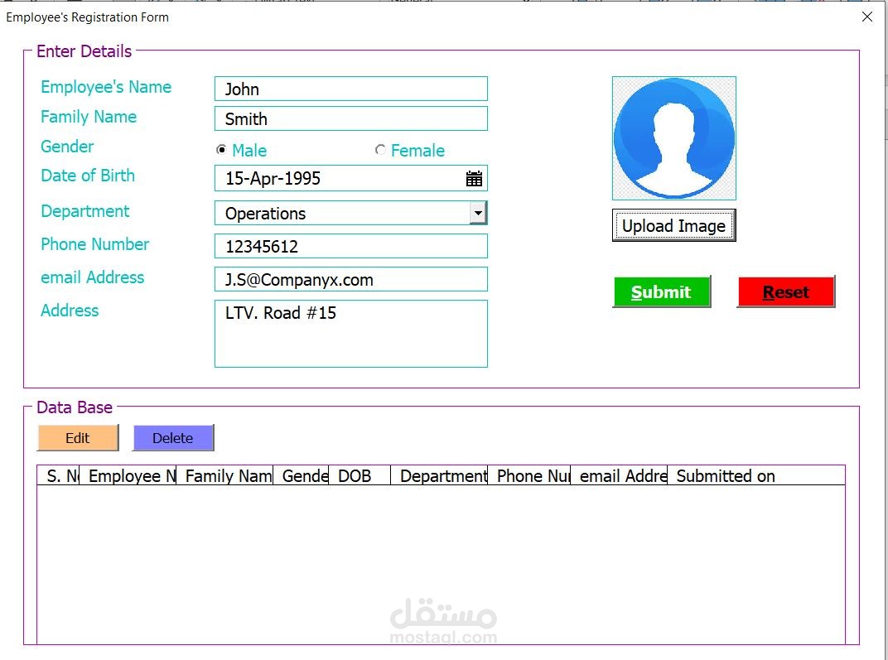Click the Family Name column header
Viewport: 888px width, 660px height.
pos(224,476)
